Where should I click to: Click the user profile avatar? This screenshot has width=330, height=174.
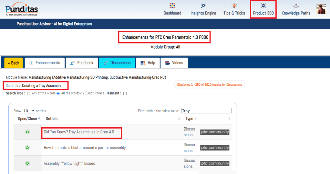coord(321,9)
